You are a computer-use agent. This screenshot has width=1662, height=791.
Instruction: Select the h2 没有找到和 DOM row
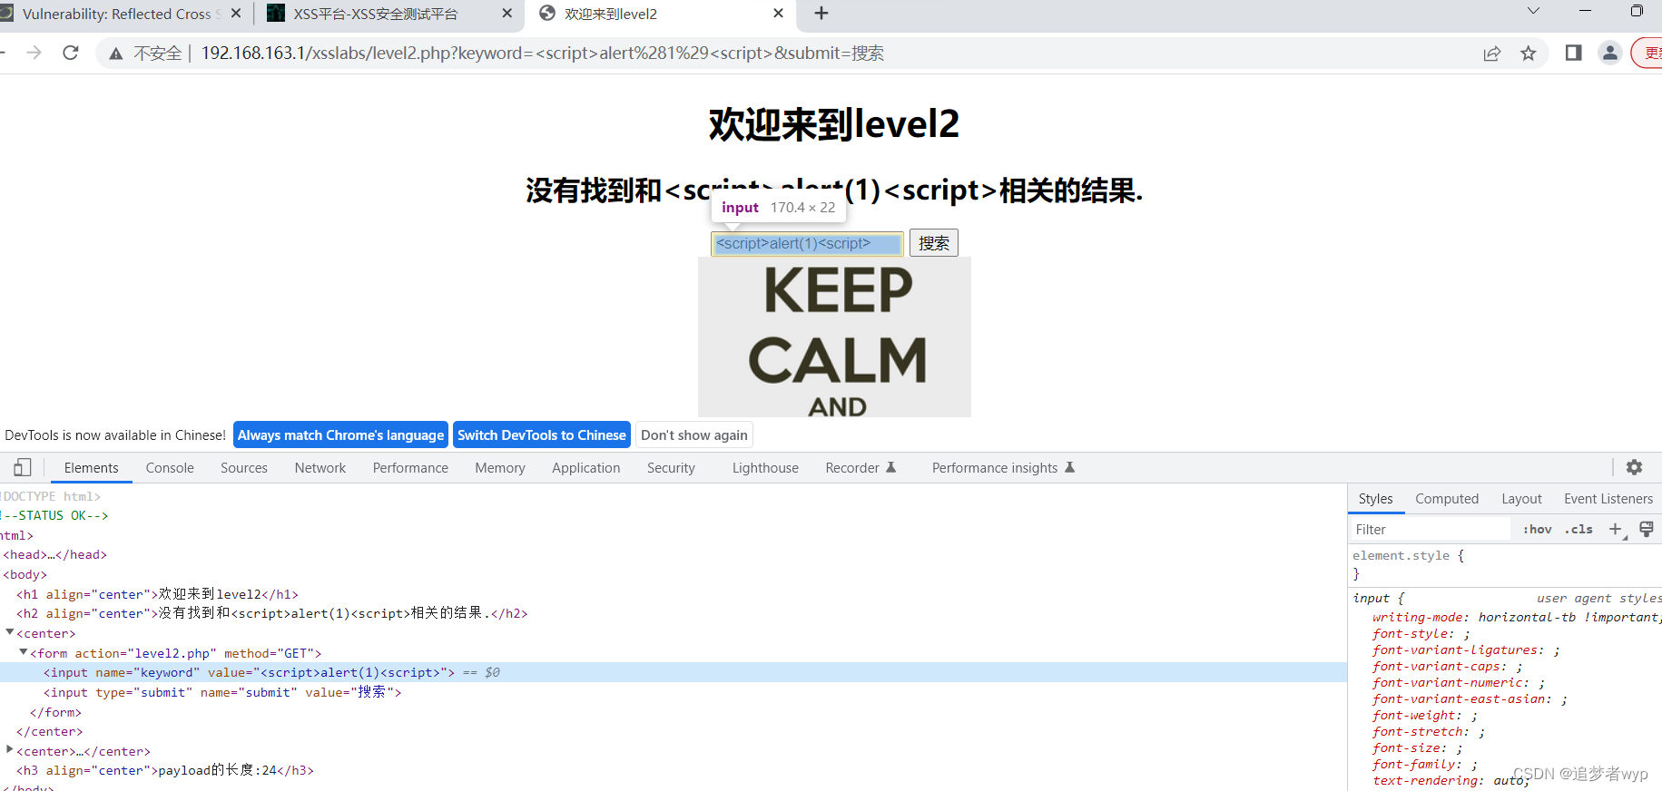pyautogui.click(x=673, y=613)
